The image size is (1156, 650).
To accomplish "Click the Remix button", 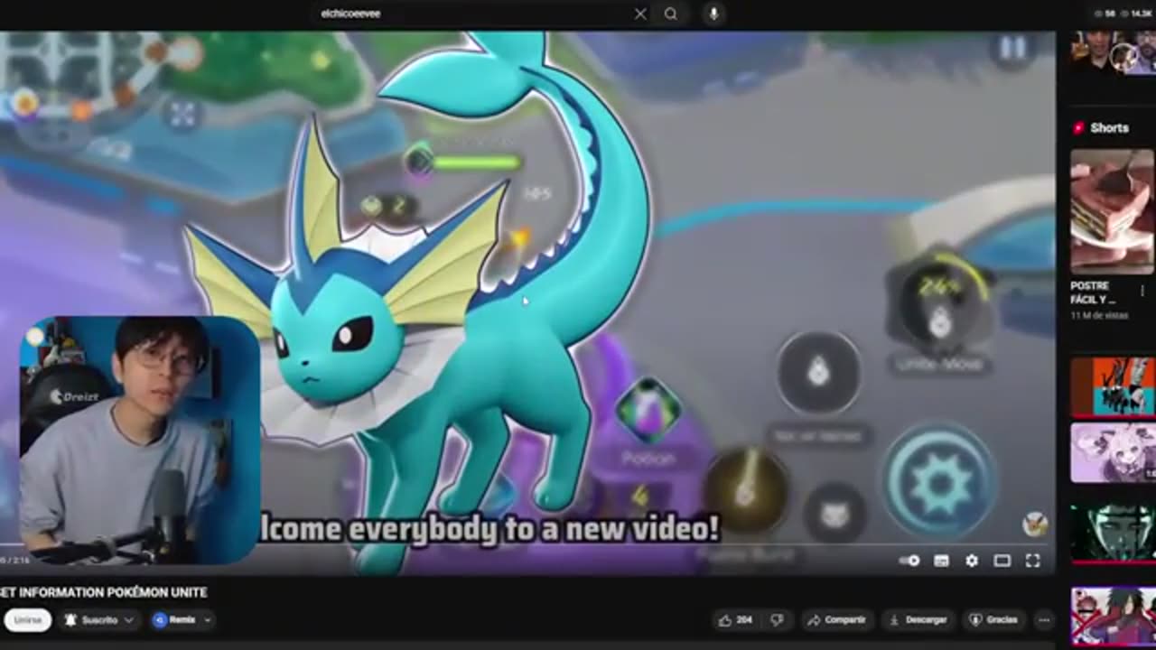I will pyautogui.click(x=174, y=620).
